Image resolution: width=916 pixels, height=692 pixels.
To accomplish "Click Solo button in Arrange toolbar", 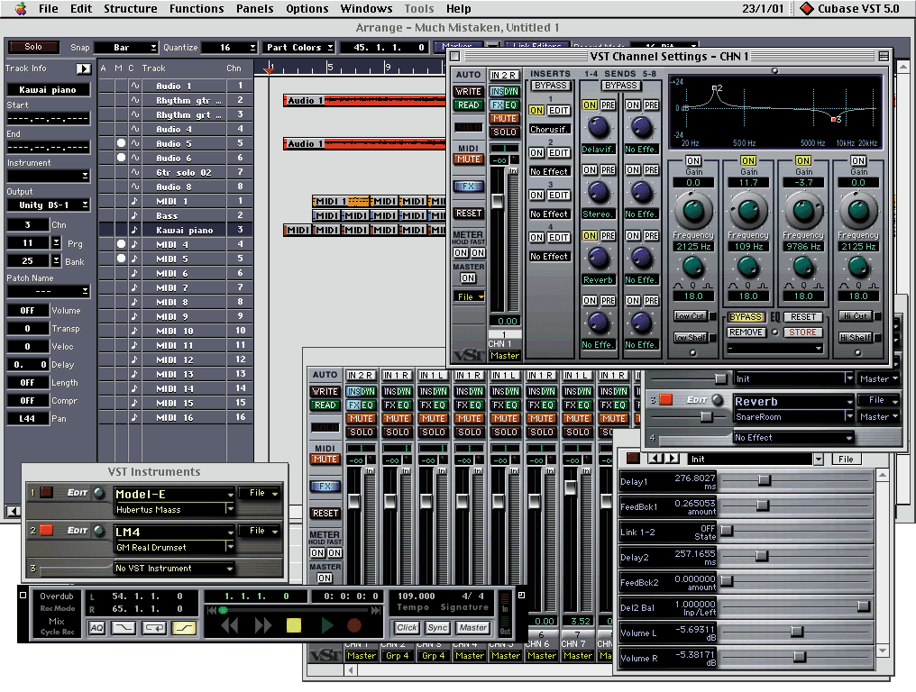I will tap(33, 47).
